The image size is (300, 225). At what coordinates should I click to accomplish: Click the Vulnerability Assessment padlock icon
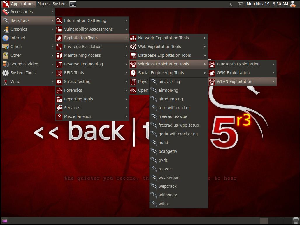[59, 29]
